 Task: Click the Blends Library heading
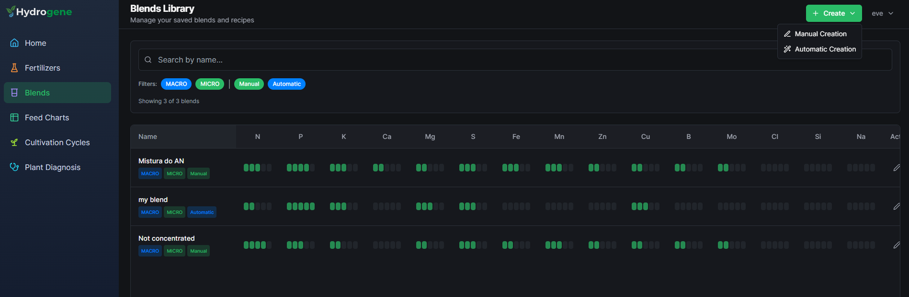coord(162,9)
